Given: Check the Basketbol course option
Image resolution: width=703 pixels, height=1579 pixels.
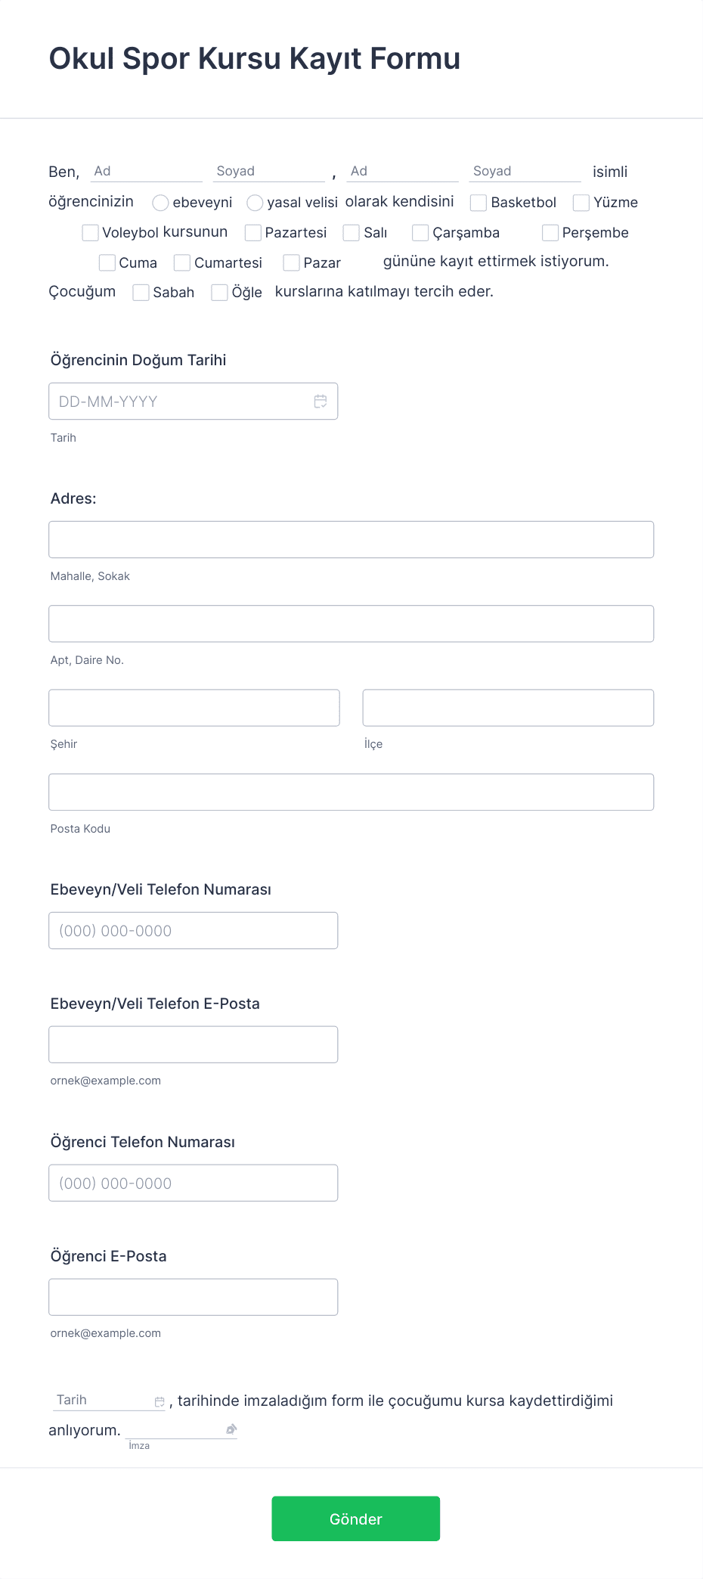Looking at the screenshot, I should coord(478,203).
